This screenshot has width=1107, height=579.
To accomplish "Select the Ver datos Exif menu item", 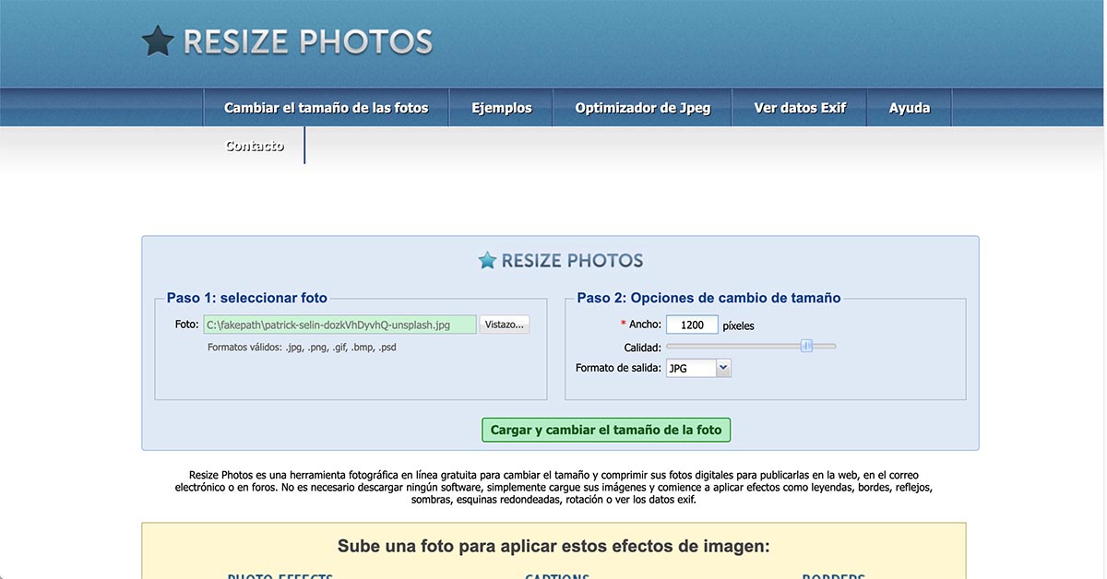I will [800, 108].
